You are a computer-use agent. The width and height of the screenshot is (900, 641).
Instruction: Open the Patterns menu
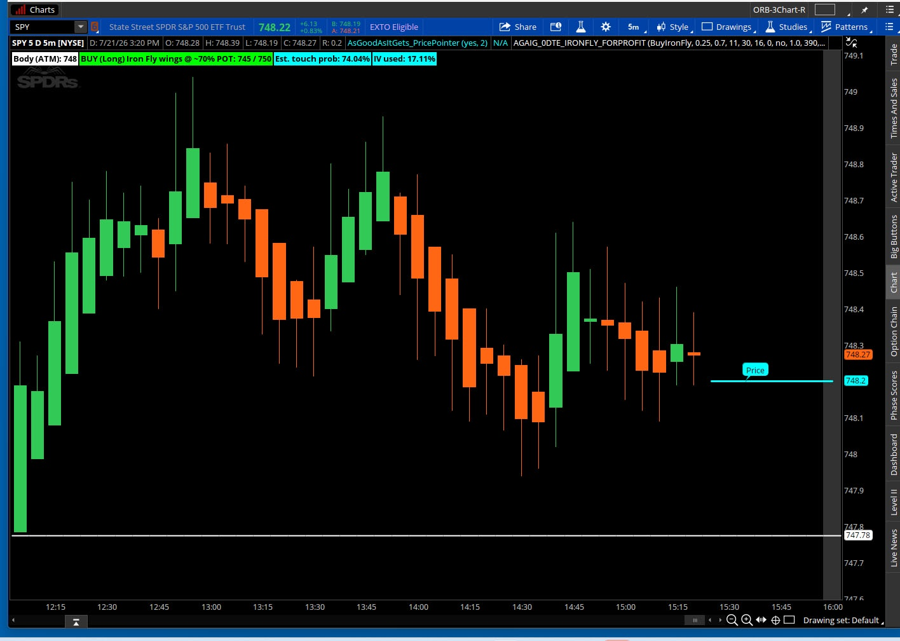coord(845,27)
